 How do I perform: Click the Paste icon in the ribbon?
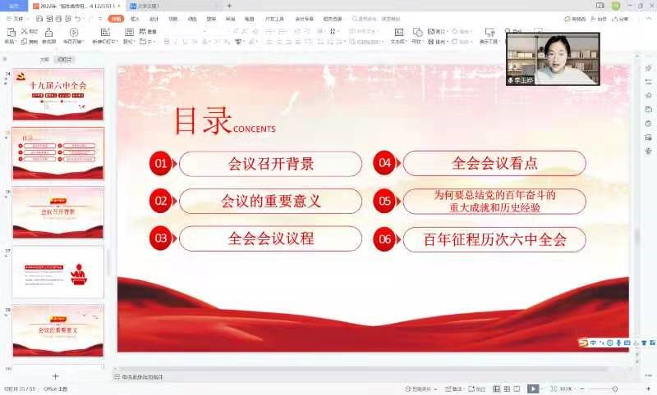(10, 34)
